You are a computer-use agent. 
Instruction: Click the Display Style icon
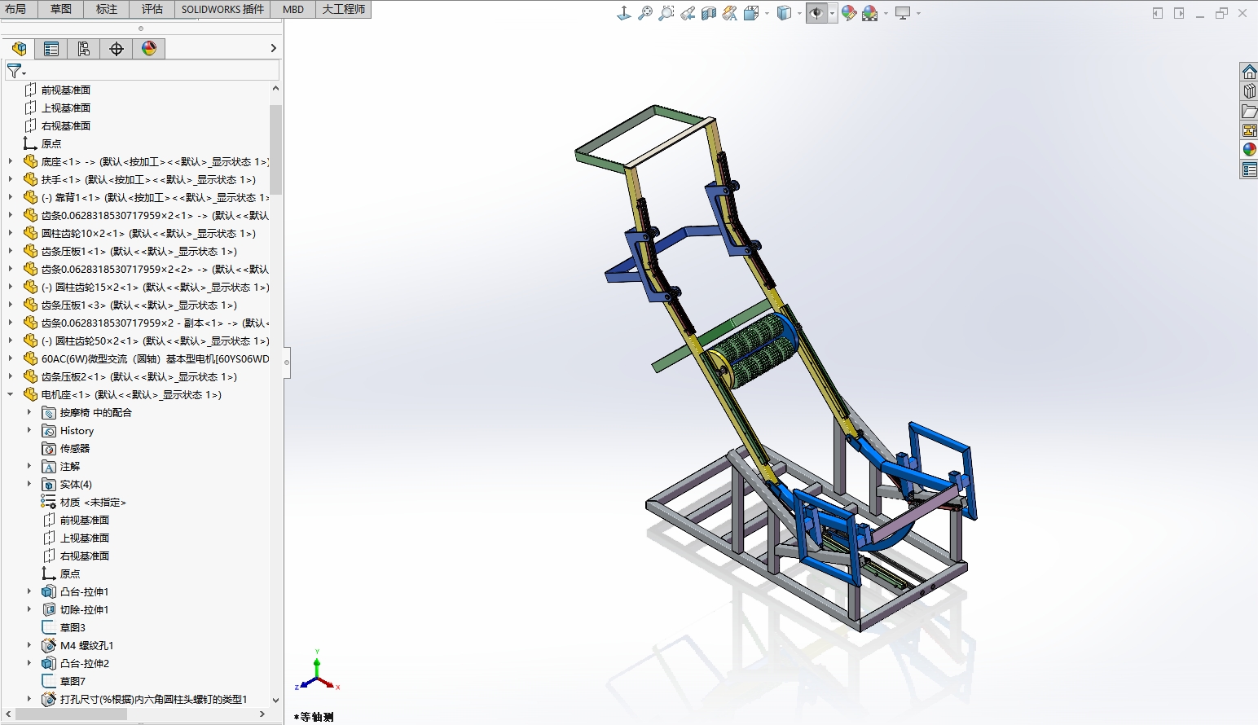(784, 13)
